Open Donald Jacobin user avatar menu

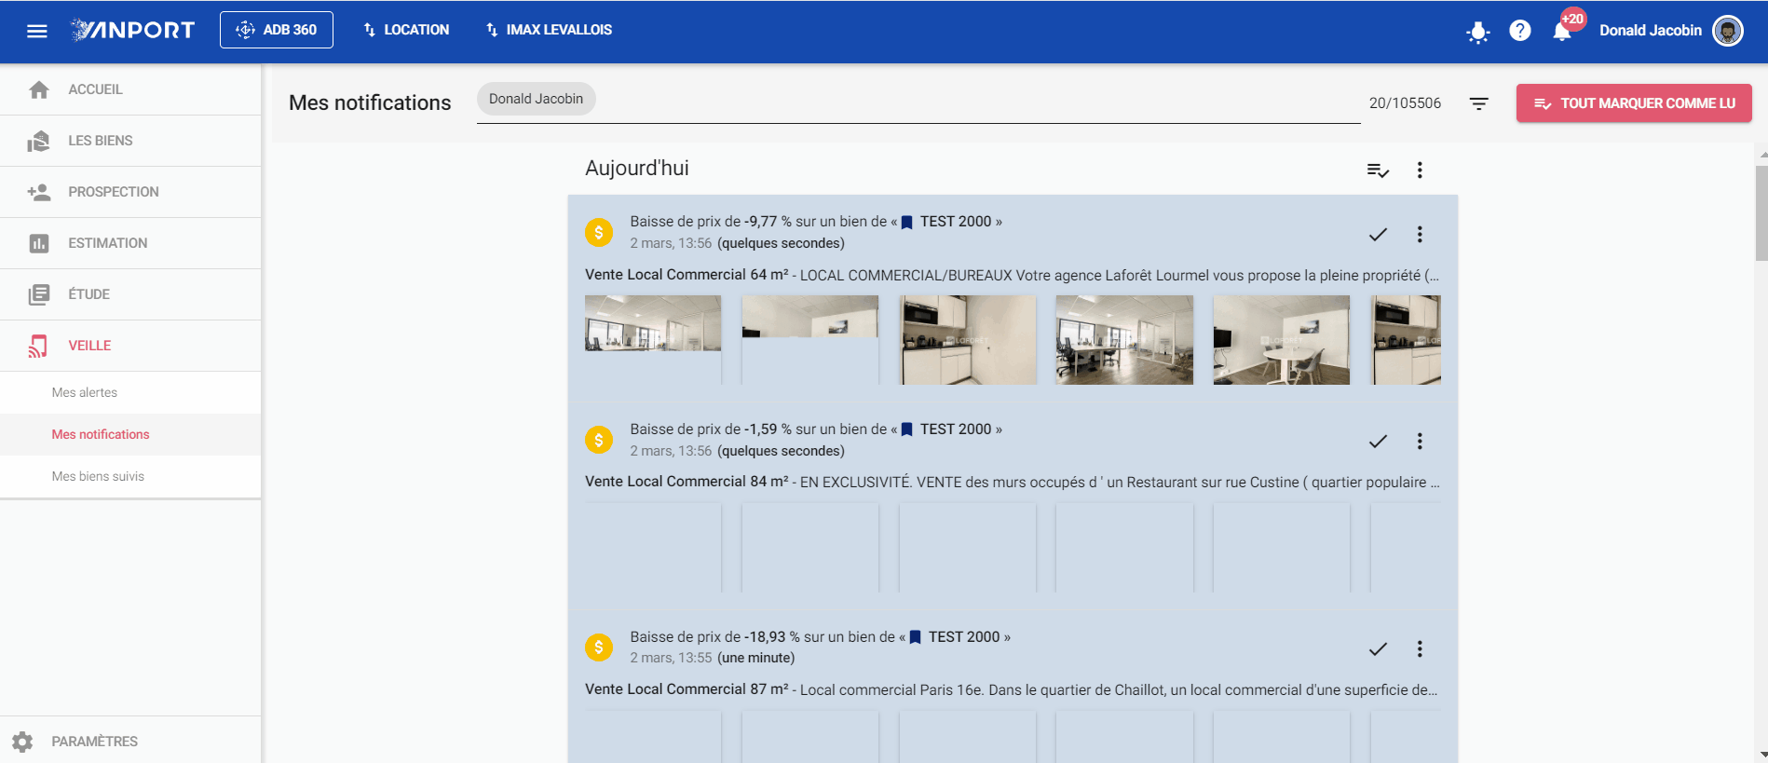(1728, 31)
